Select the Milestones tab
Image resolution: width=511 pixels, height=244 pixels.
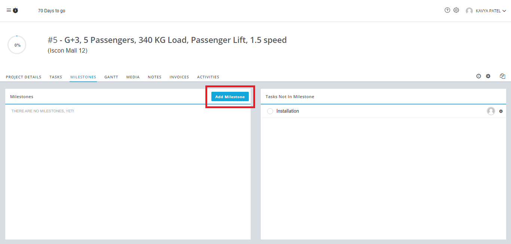coord(83,77)
